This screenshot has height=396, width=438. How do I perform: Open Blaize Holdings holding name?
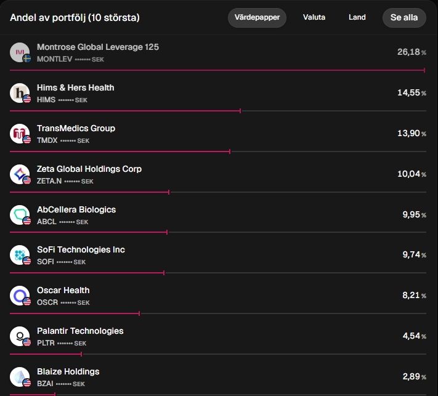pos(68,372)
